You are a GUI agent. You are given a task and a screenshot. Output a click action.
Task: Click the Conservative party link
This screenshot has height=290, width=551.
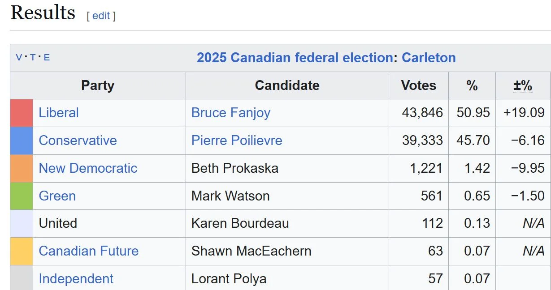pos(78,141)
